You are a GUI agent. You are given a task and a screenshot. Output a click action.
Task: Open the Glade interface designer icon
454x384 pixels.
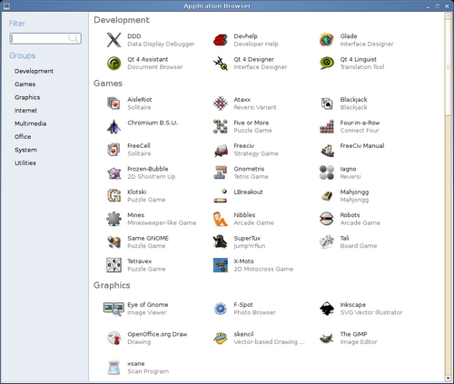[327, 40]
